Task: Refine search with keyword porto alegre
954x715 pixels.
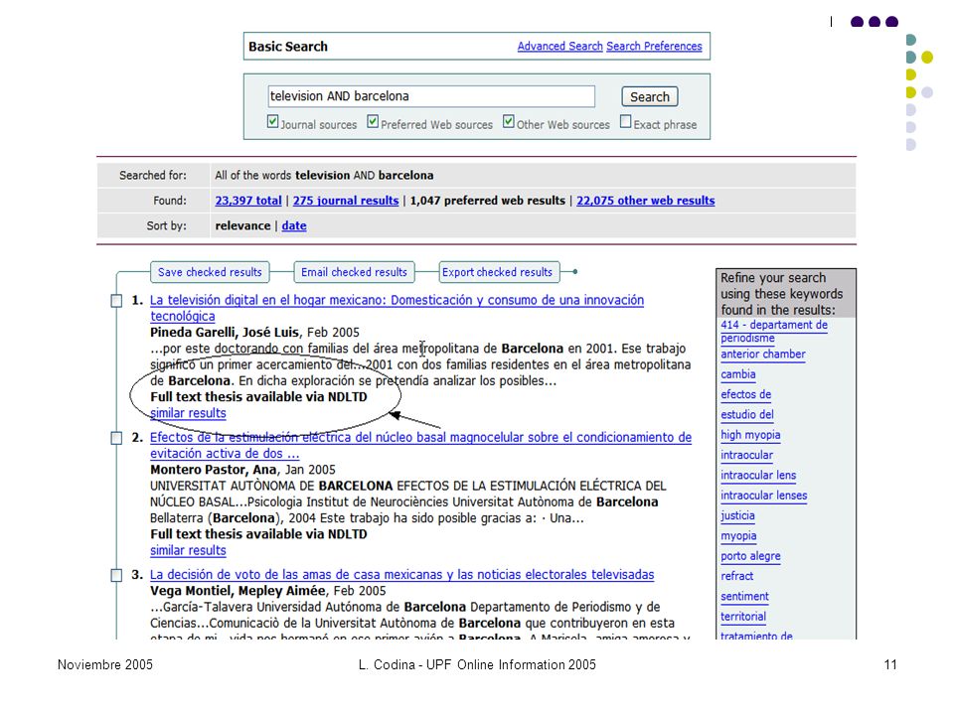Action: [x=750, y=556]
